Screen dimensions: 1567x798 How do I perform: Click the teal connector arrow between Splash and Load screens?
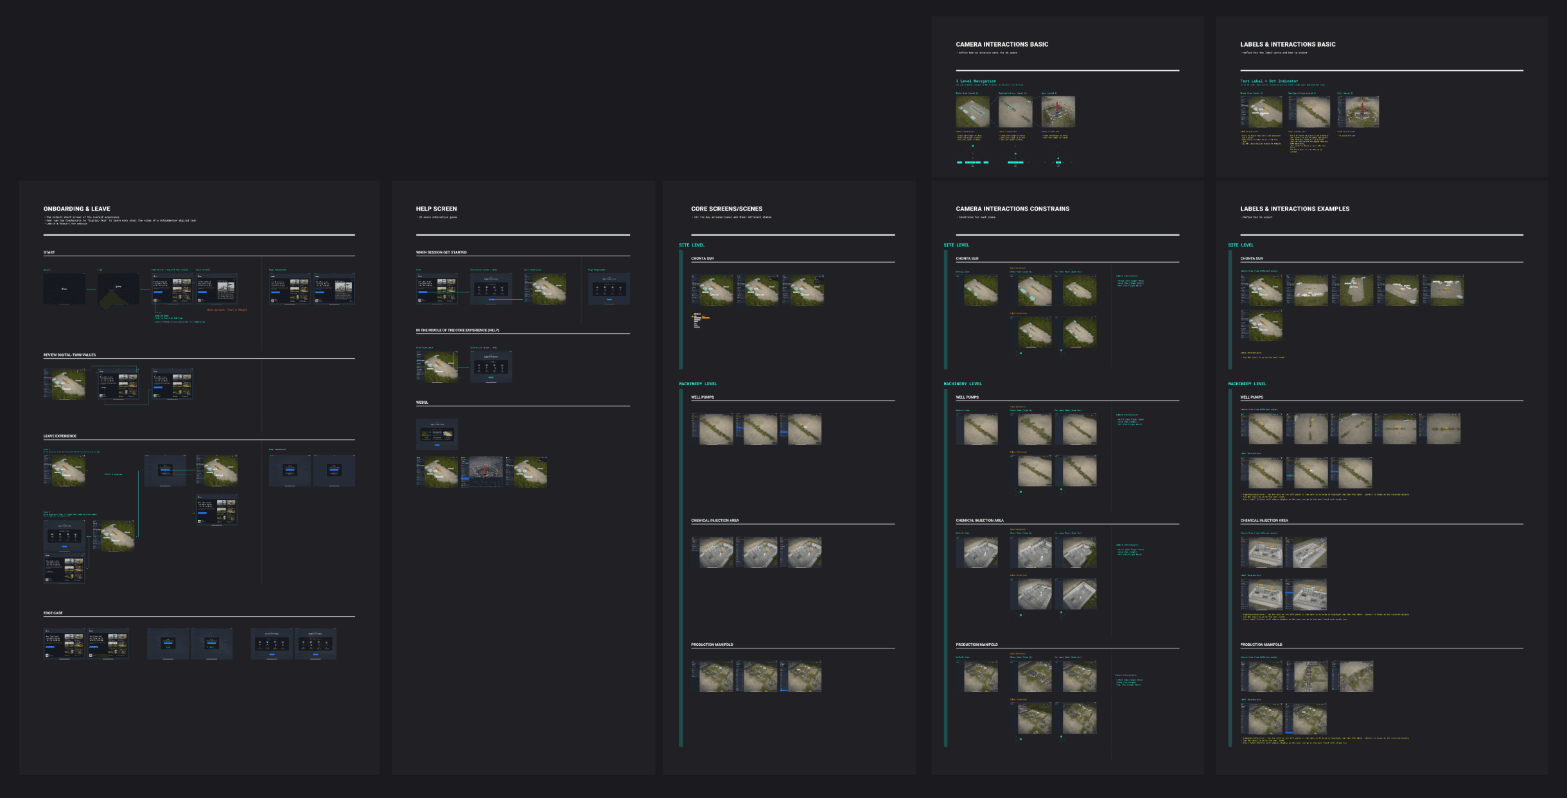[91, 289]
